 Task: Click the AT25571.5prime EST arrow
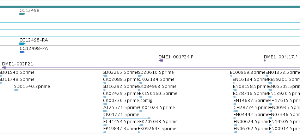[x=105, y=111]
